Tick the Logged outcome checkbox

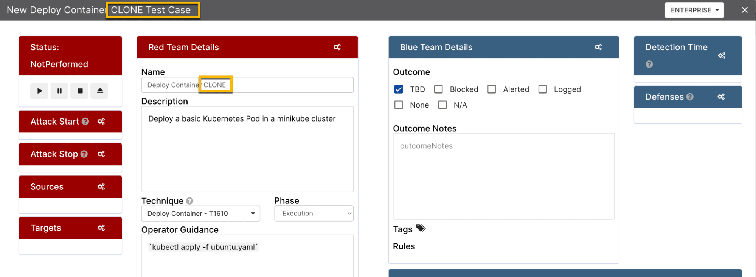[x=543, y=89]
